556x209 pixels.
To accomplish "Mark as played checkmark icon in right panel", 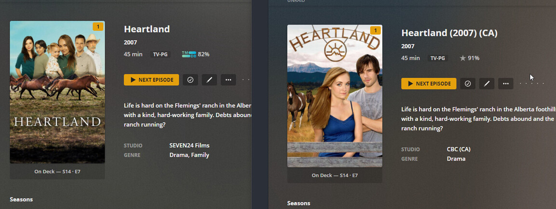I will tap(468, 84).
